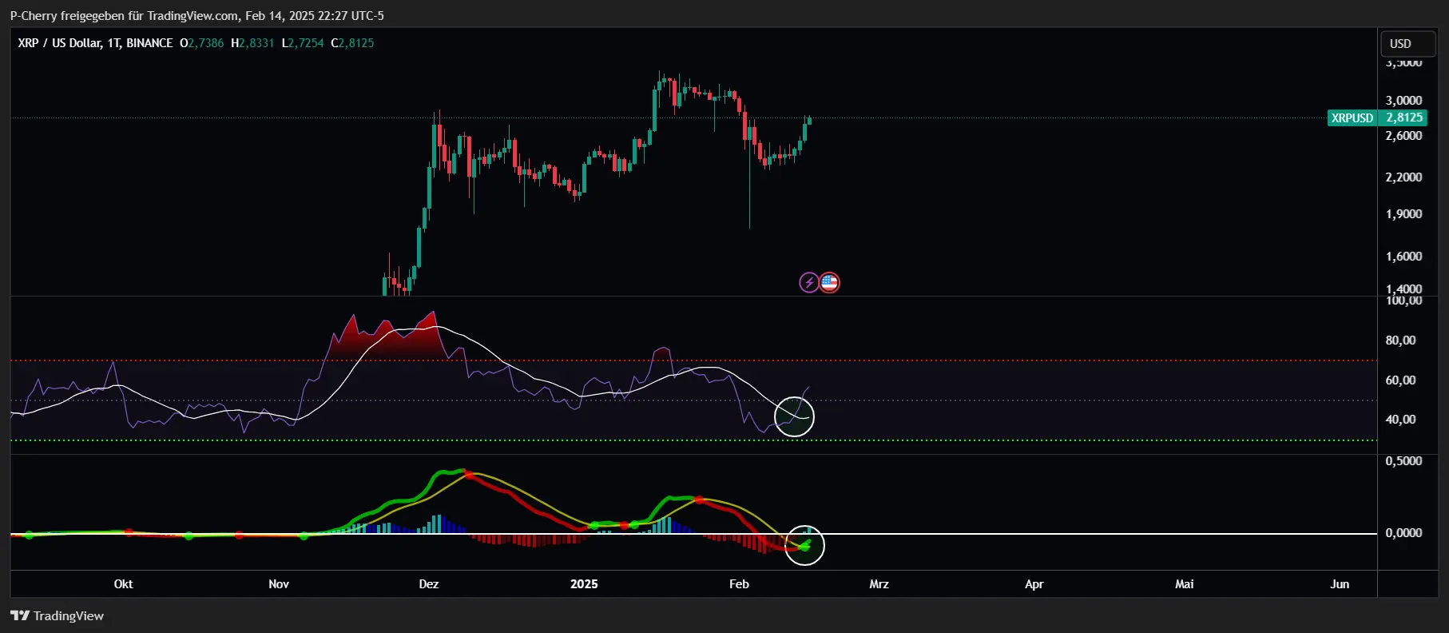
Task: Click the 1,9000 price axis label
Action: tap(1403, 214)
